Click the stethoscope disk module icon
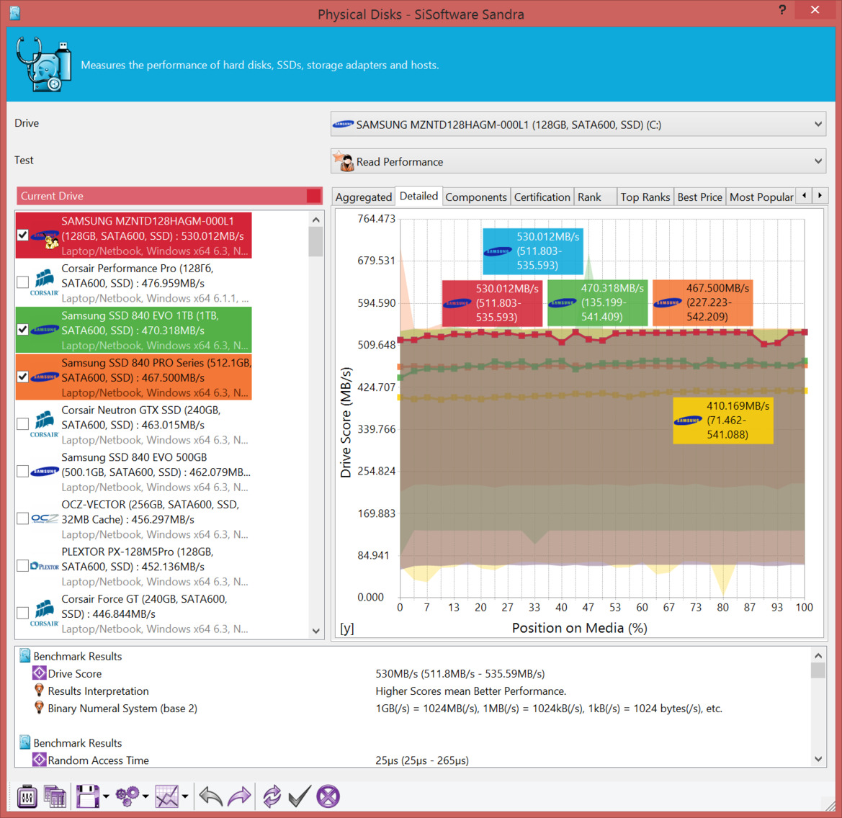This screenshot has height=818, width=842. 43,64
